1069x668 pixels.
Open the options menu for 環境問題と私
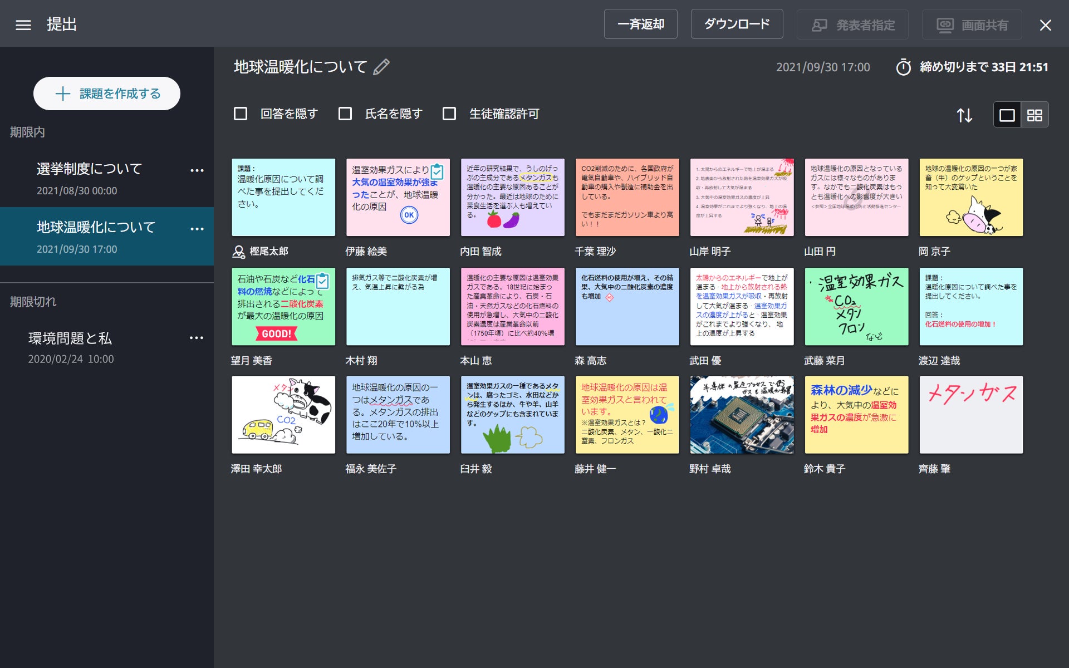(197, 337)
